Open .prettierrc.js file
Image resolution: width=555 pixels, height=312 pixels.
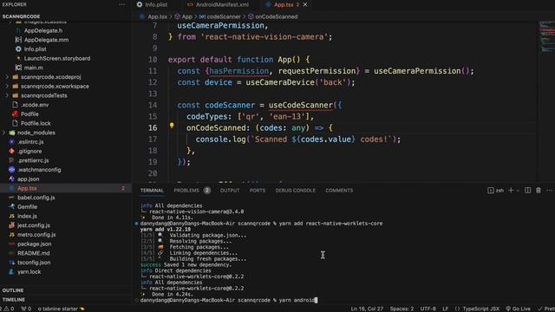pos(33,160)
